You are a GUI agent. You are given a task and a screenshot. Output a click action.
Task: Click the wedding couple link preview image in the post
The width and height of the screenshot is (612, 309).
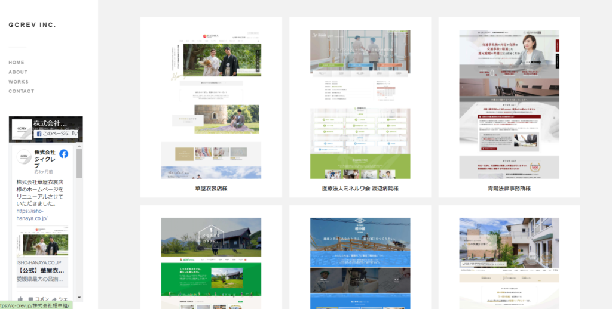[x=42, y=245]
